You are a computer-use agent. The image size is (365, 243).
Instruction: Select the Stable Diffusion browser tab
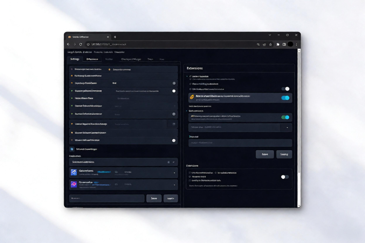[88, 37]
